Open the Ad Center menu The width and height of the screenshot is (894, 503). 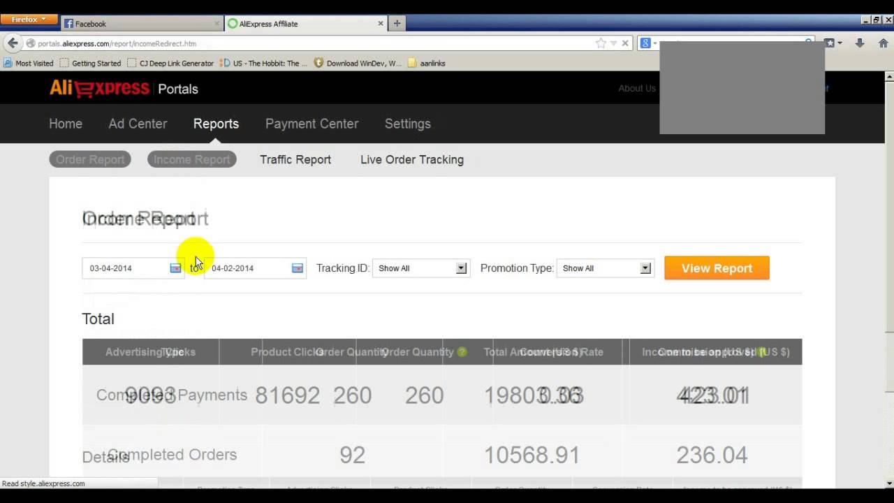tap(138, 124)
